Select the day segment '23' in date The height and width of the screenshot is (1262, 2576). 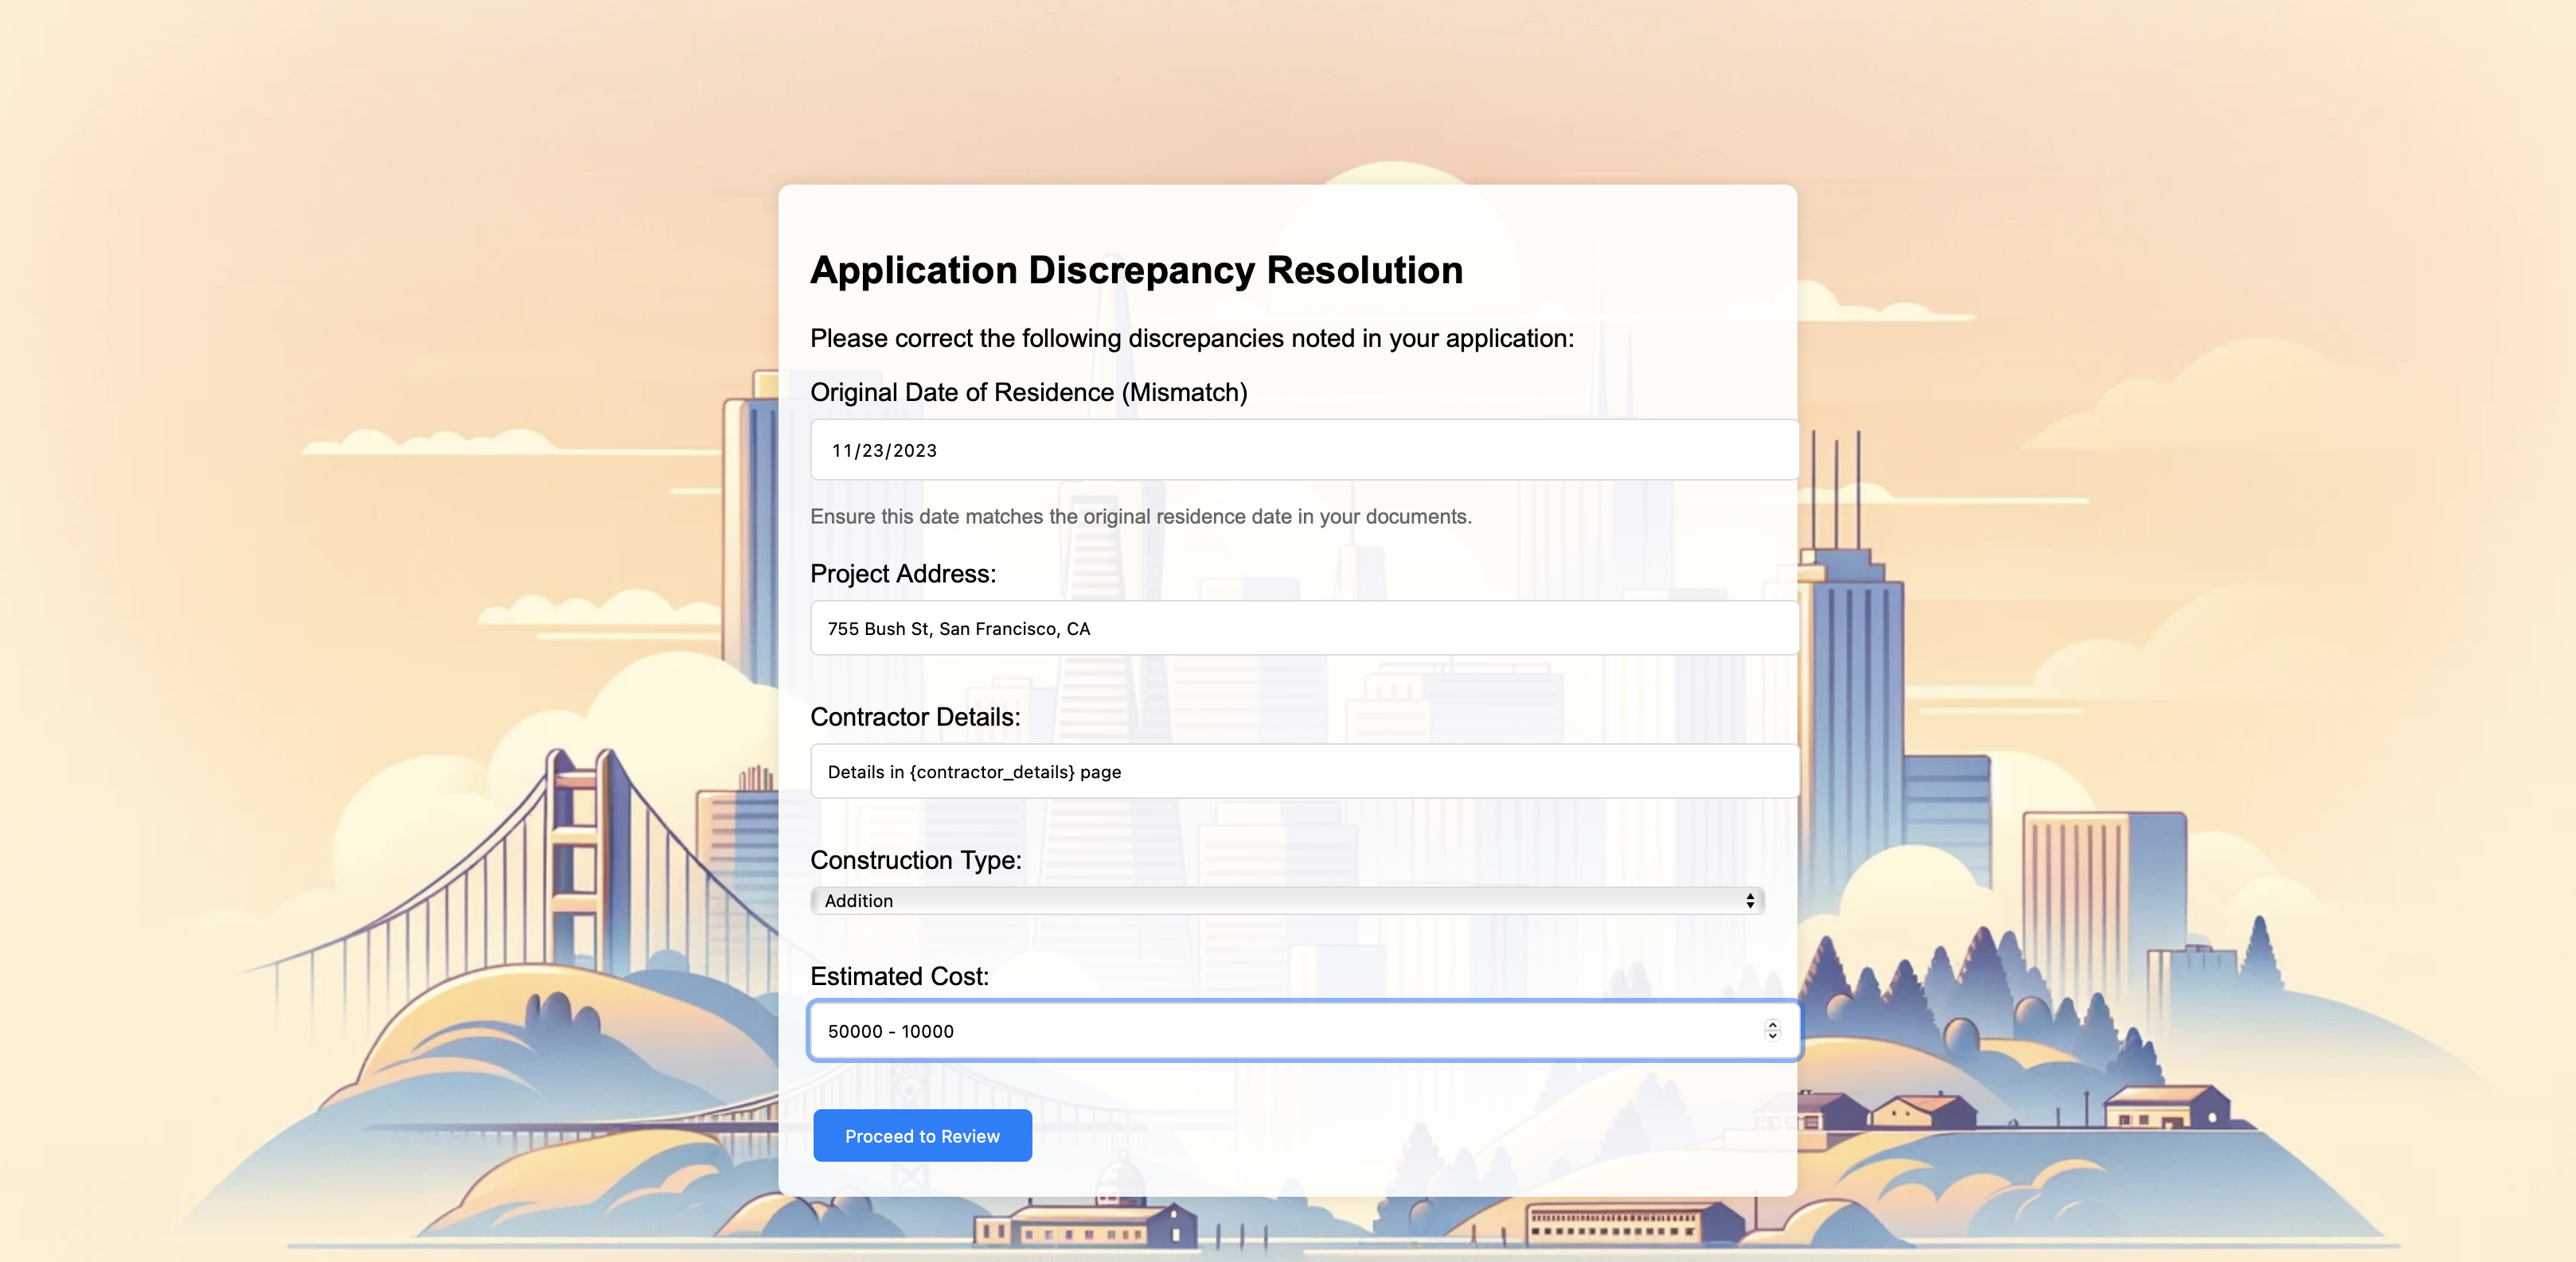pos(872,450)
